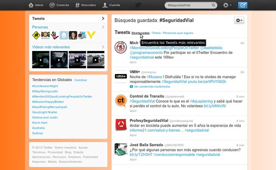Open the Australia trend
The width and height of the screenshot is (276, 170).
[x=38, y=128]
